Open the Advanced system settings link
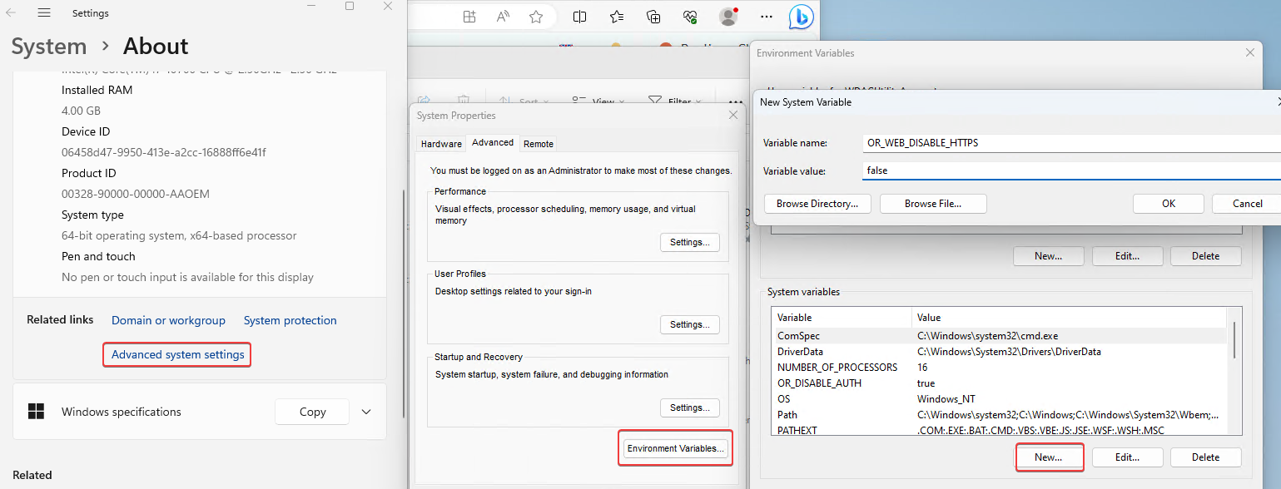Viewport: 1281px width, 489px height. click(178, 354)
